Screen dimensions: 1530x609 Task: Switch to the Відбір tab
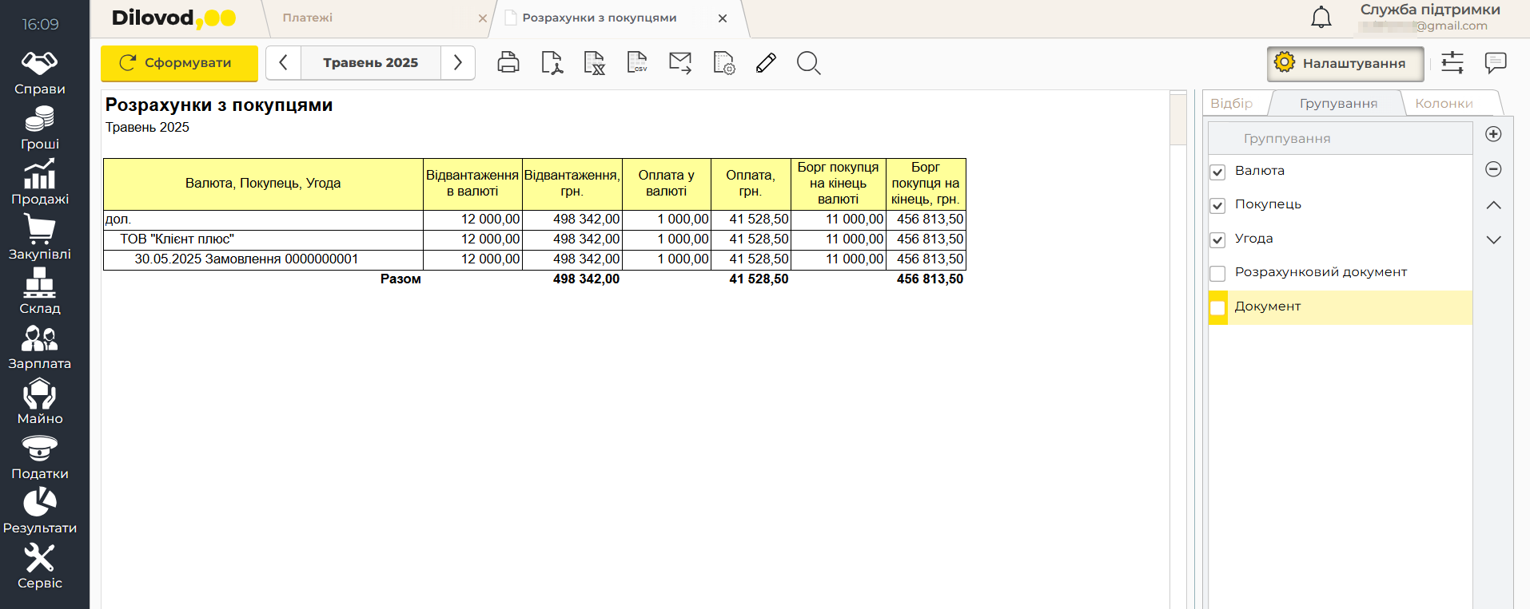click(1231, 104)
